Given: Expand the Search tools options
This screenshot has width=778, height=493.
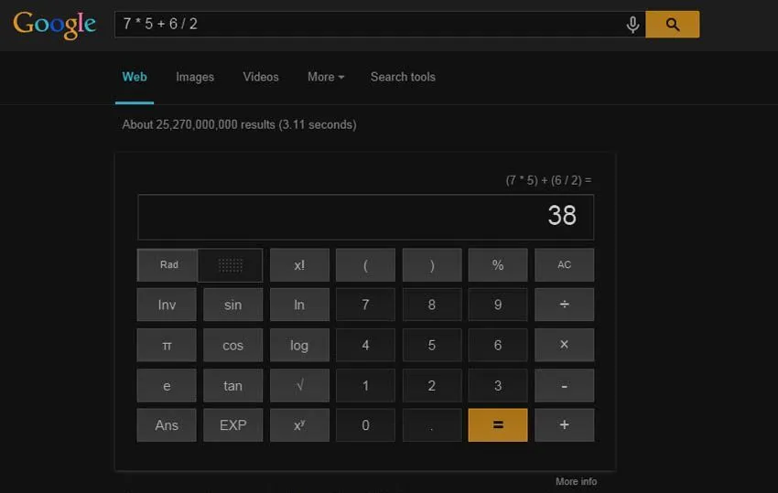Looking at the screenshot, I should [x=403, y=77].
